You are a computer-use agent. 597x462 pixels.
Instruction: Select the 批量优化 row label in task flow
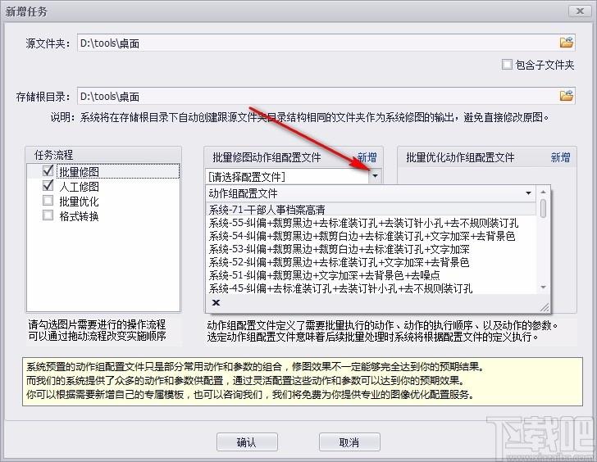tap(80, 201)
